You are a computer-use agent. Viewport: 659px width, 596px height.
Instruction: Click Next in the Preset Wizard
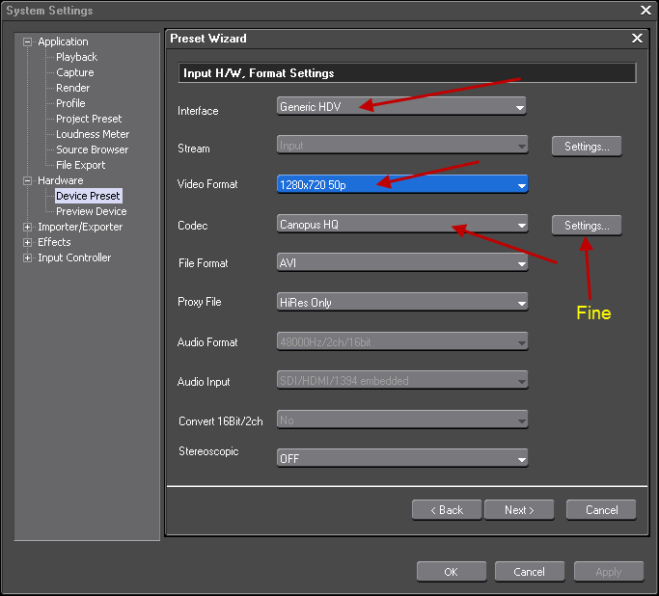[520, 510]
